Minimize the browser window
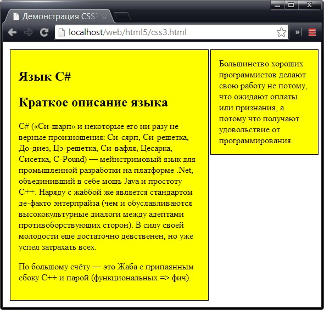The width and height of the screenshot is (324, 310). coord(277,5)
